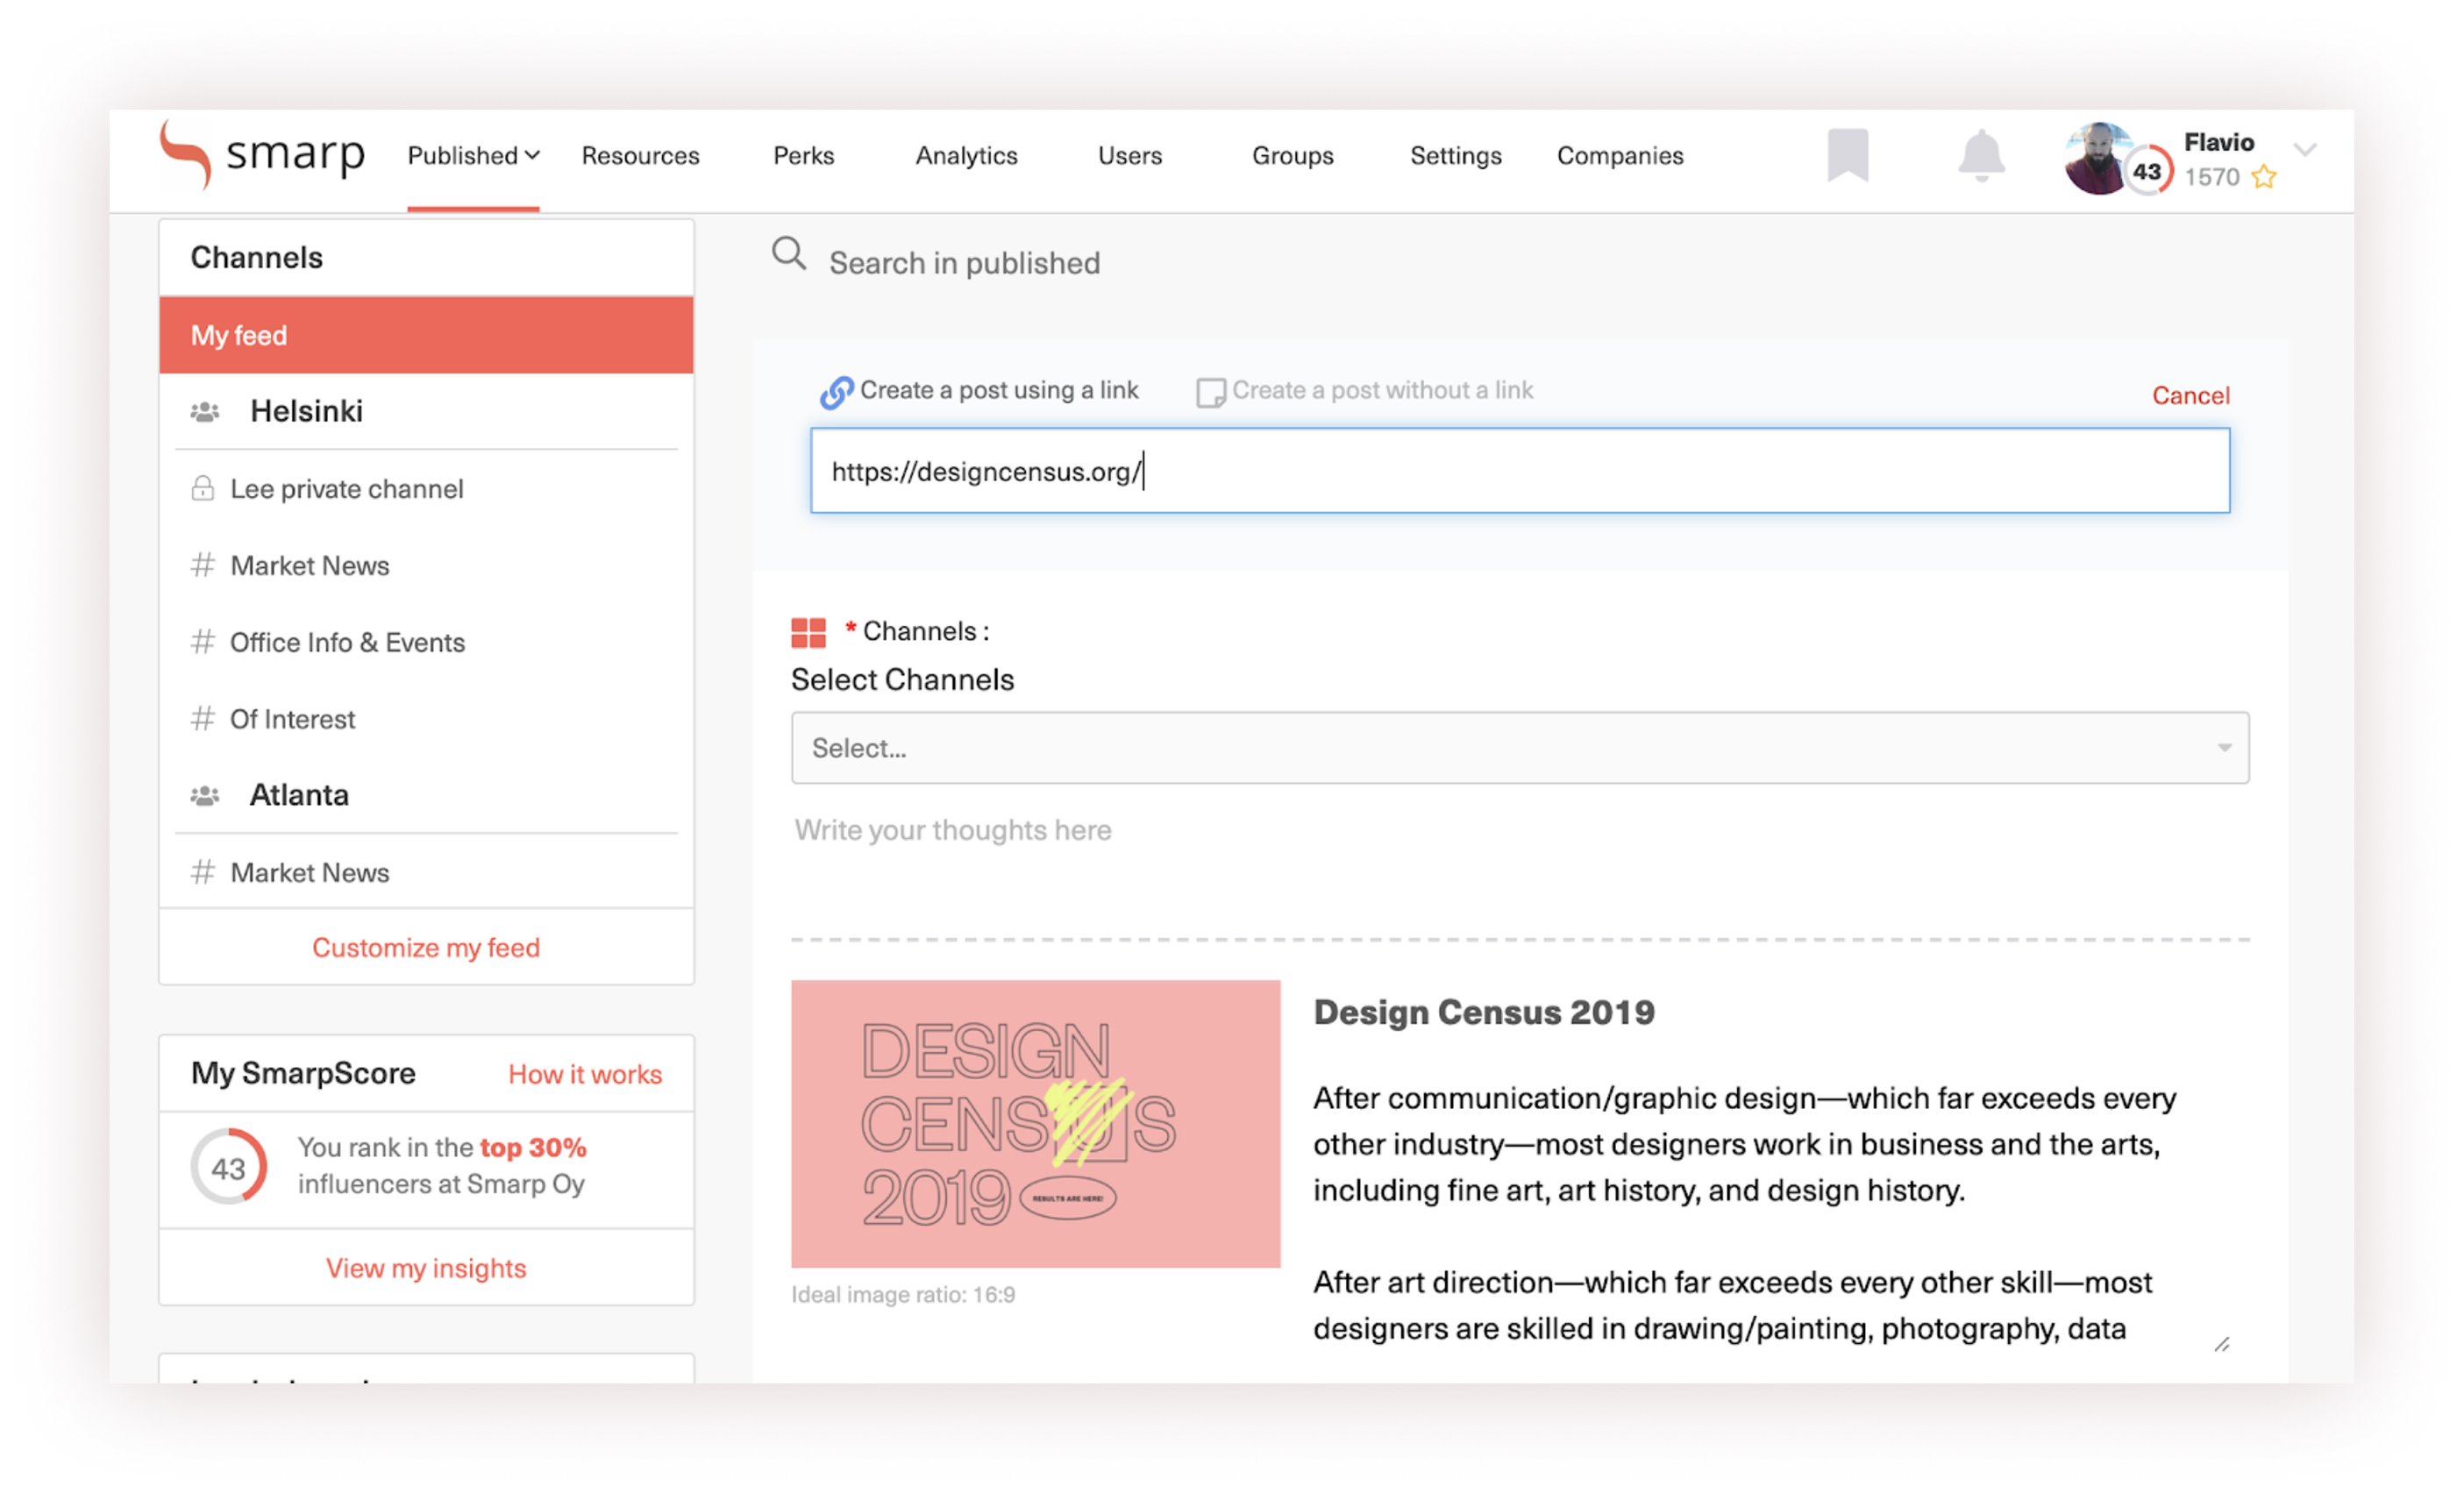Click View my insights

(x=426, y=1268)
